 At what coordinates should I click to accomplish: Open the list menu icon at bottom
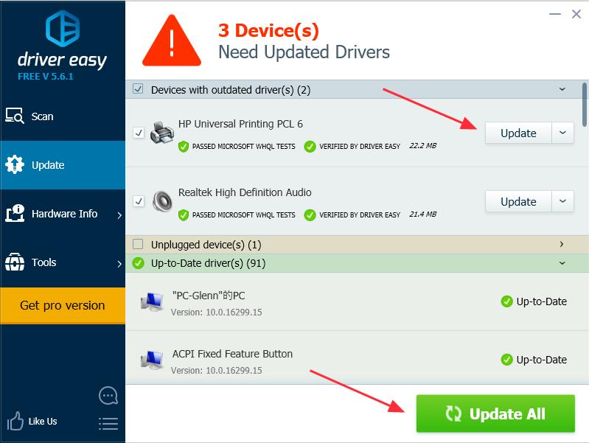108,423
